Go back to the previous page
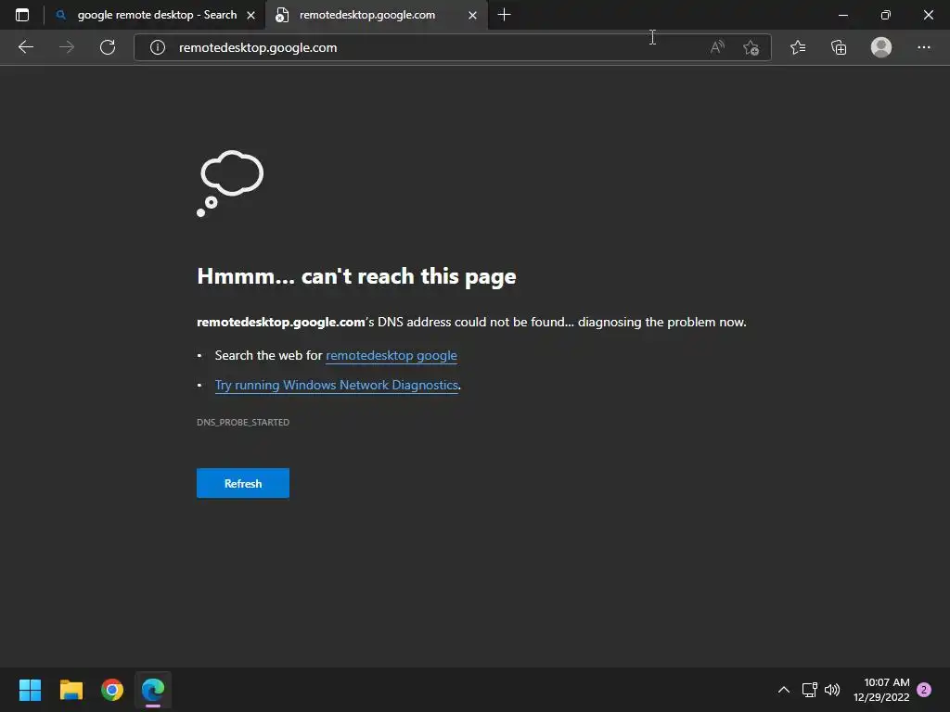Screen dimensions: 950x712 click(25, 47)
